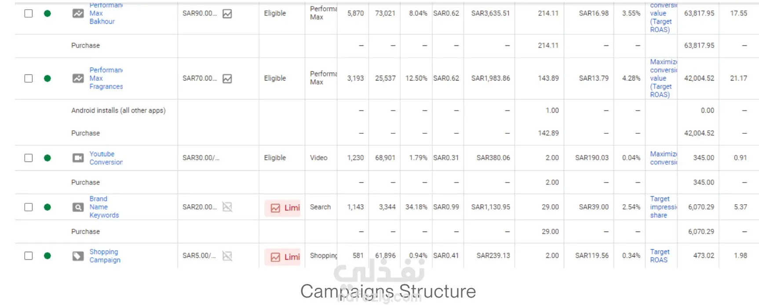
Task: Open status menu via Youtube Conversion green dot
Action: pyautogui.click(x=47, y=158)
